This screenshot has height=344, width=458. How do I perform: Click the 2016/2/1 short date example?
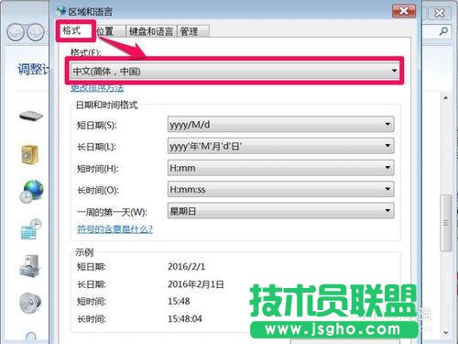(187, 266)
